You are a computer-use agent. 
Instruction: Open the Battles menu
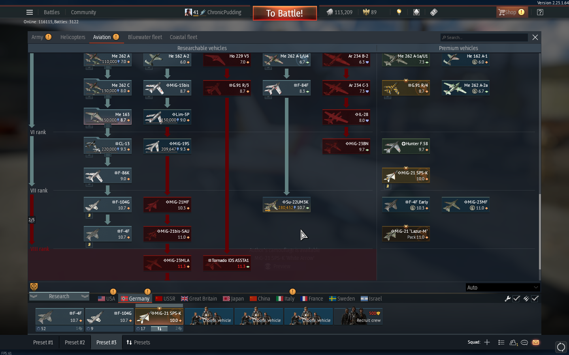[52, 12]
